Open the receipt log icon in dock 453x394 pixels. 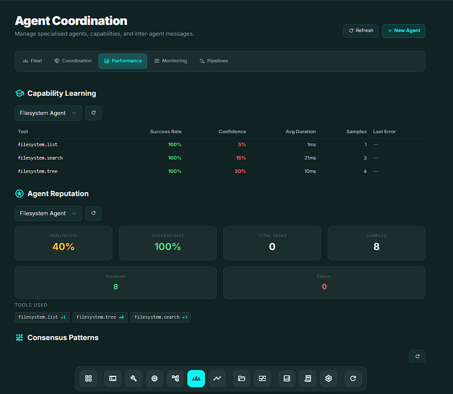click(308, 378)
